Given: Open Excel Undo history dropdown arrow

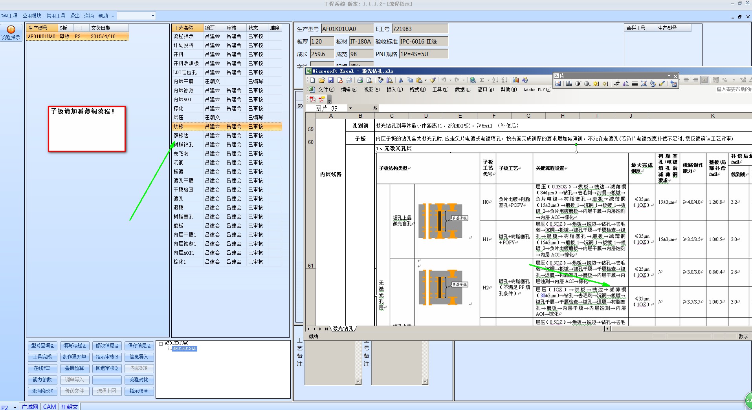Looking at the screenshot, I should [450, 80].
